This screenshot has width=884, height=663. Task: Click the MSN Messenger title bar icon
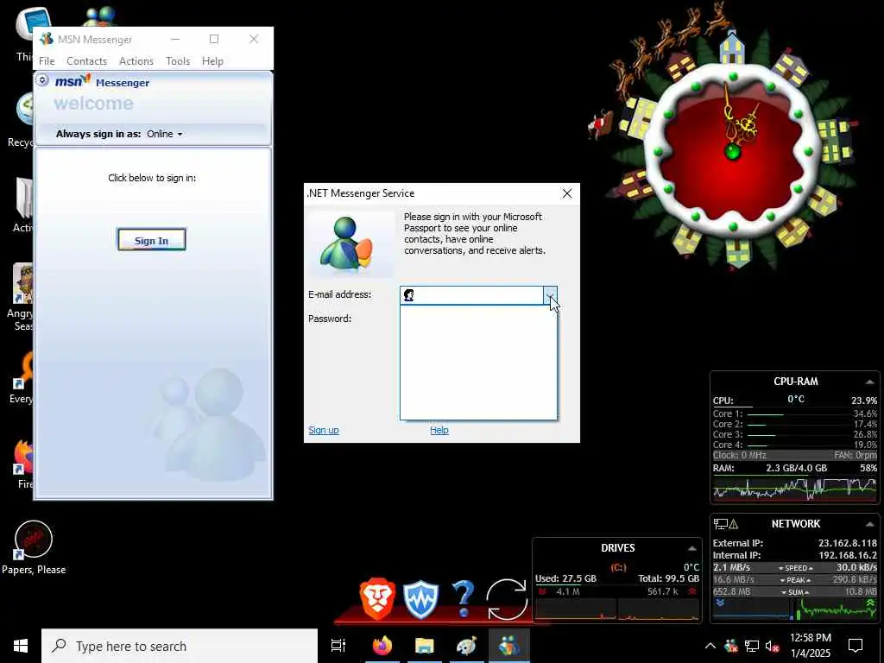point(47,39)
